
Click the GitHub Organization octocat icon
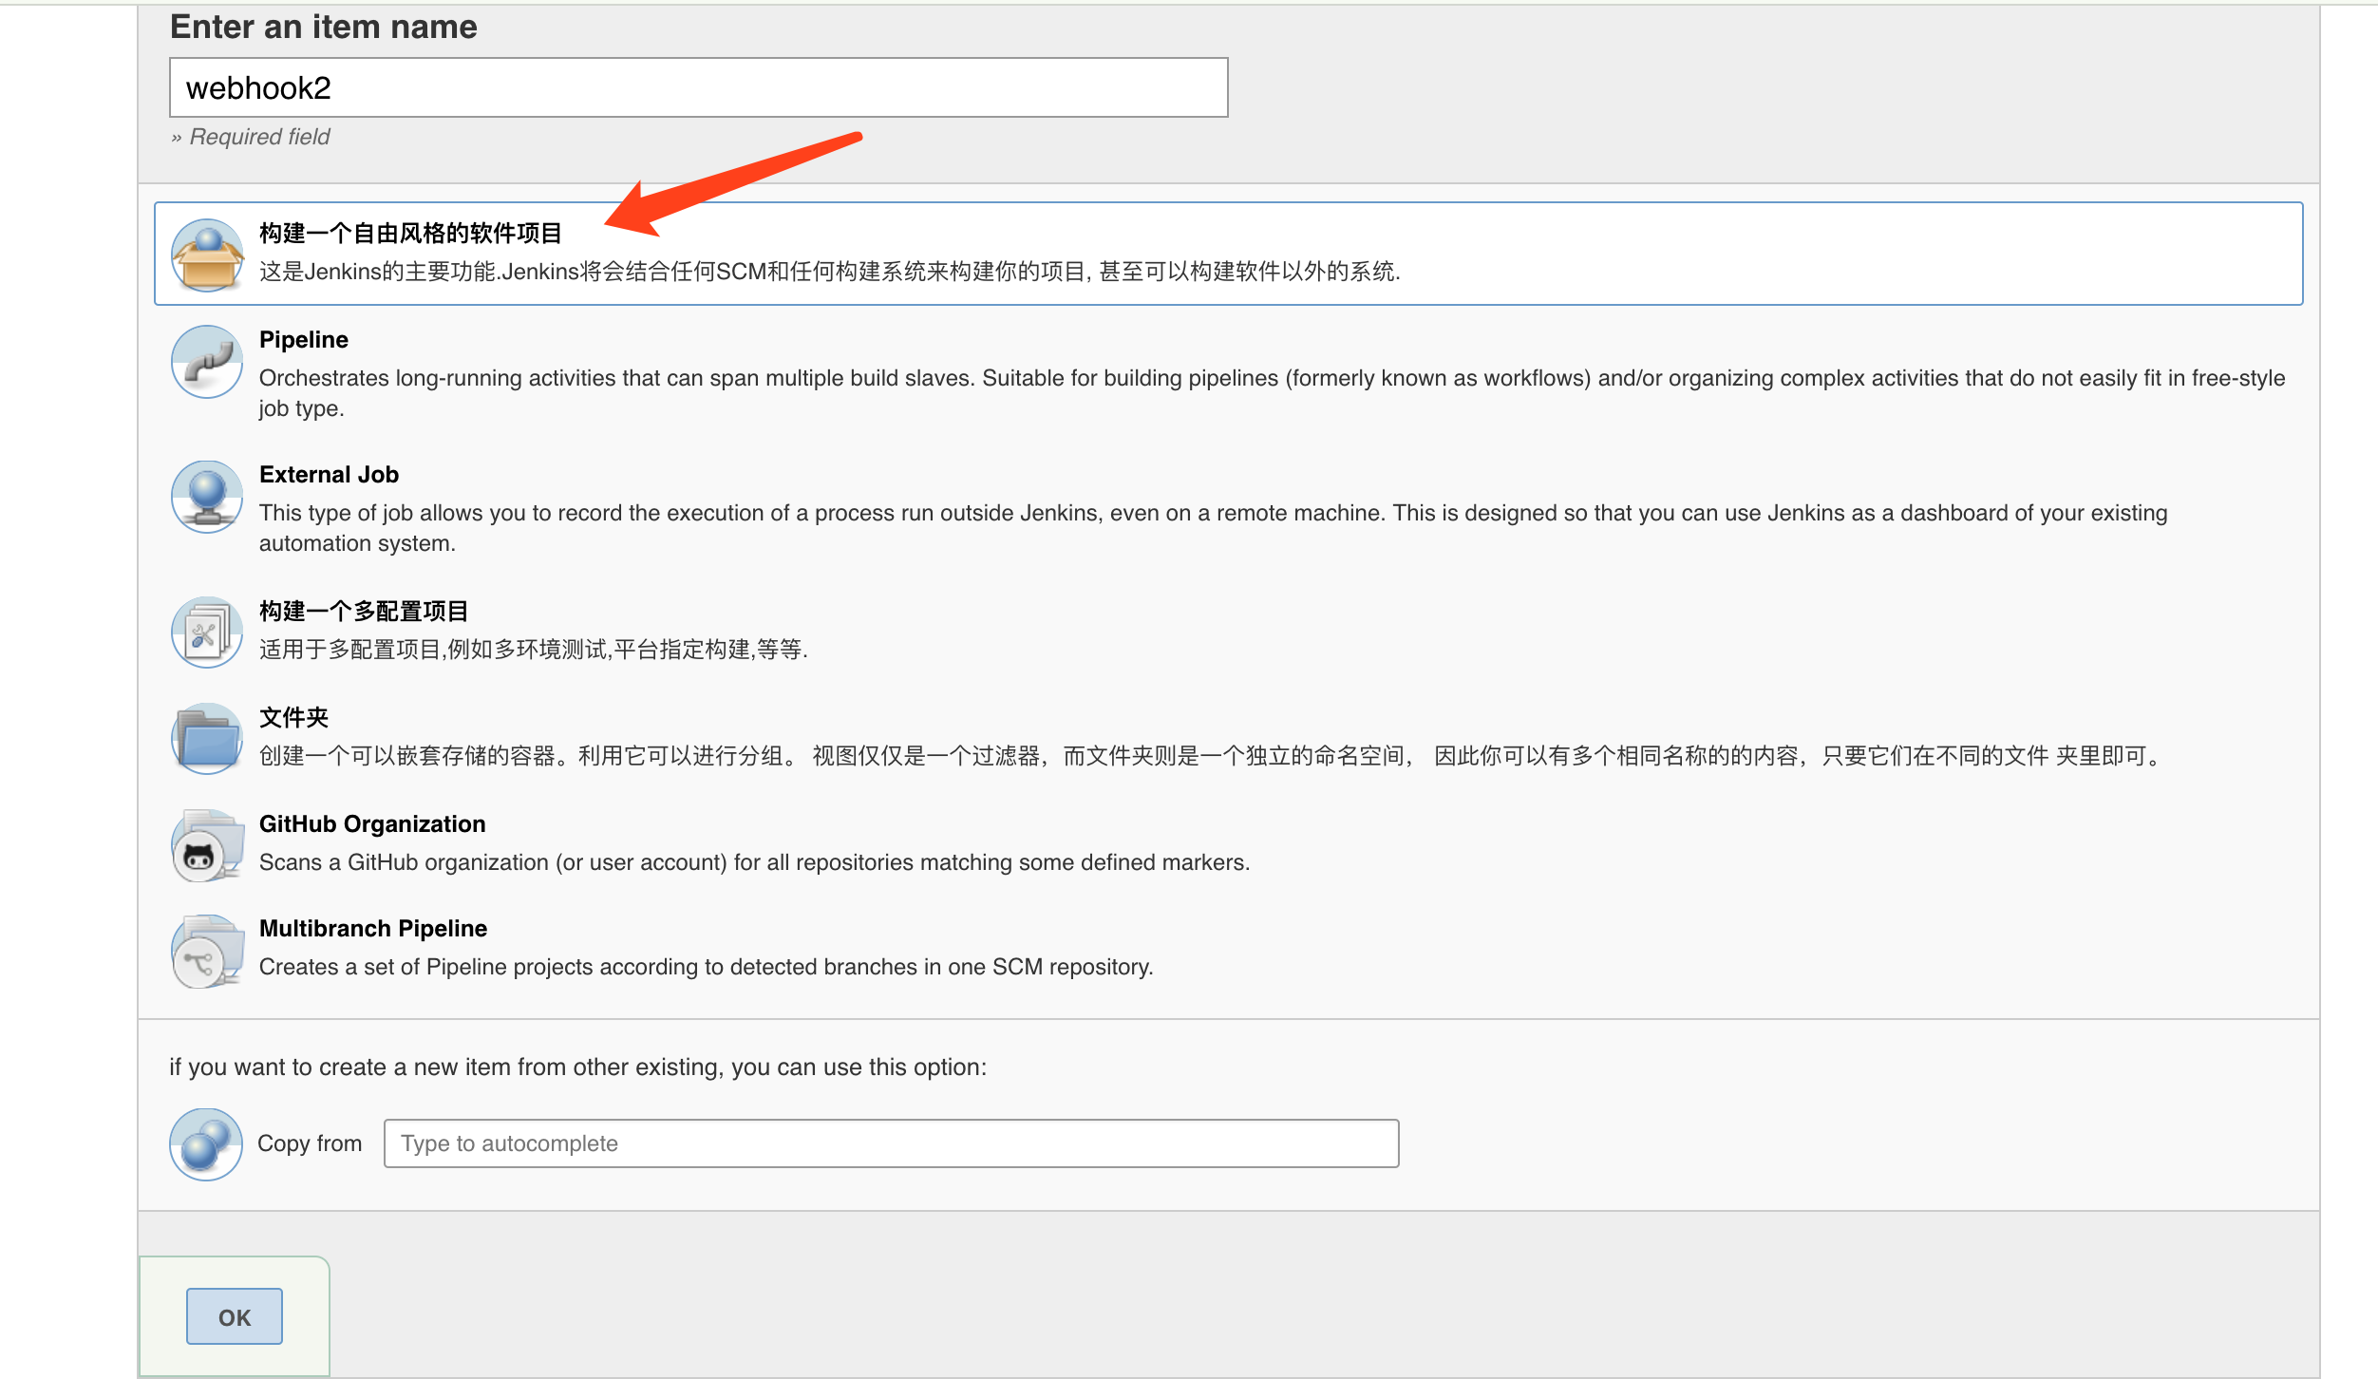point(207,845)
